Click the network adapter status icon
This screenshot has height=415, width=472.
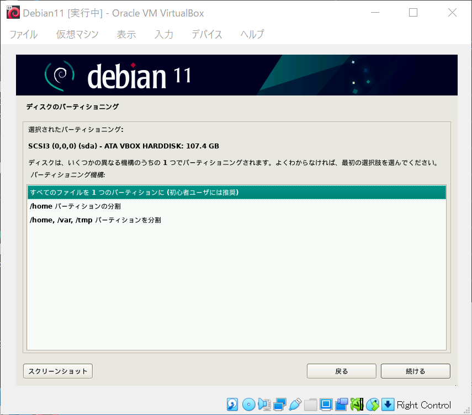click(x=280, y=405)
